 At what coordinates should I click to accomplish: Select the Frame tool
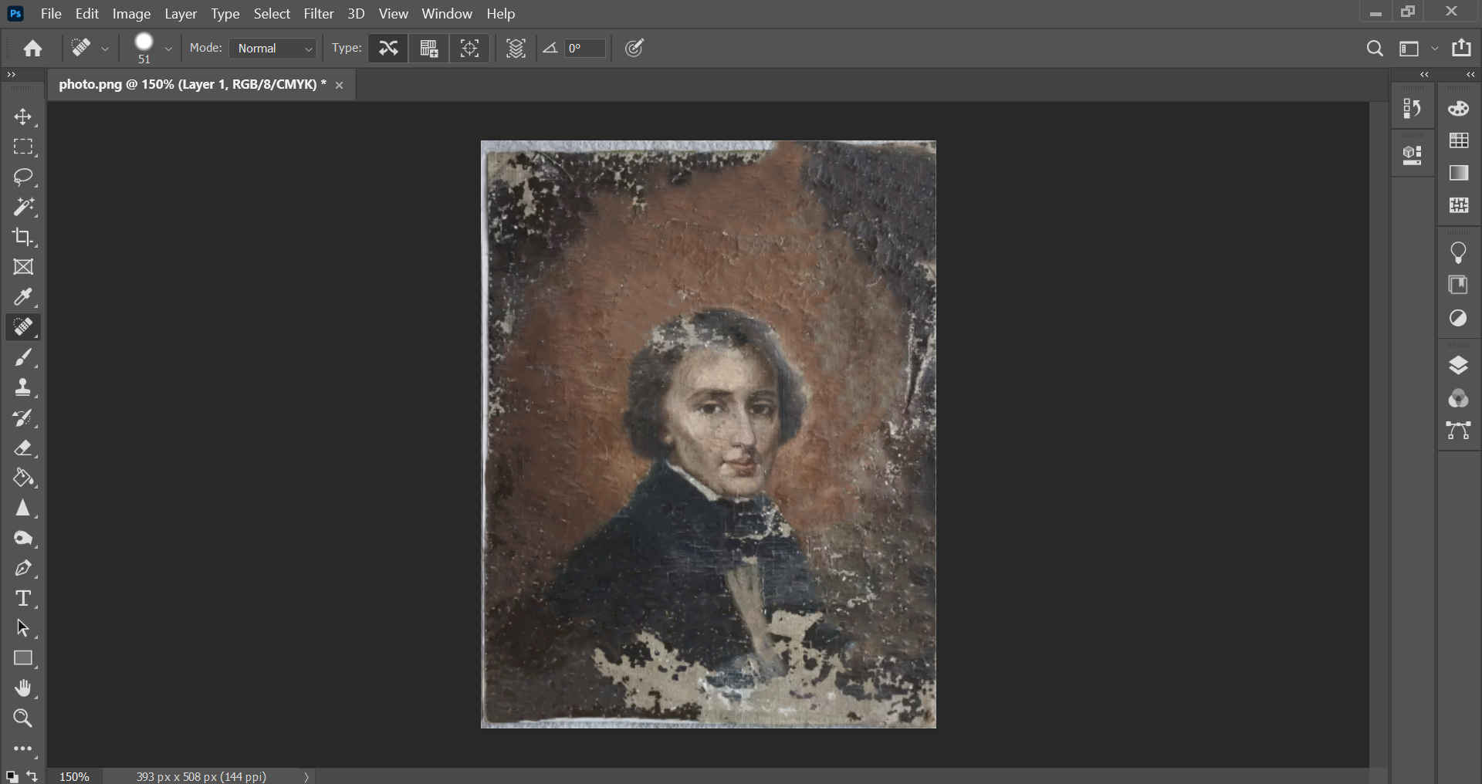point(23,267)
